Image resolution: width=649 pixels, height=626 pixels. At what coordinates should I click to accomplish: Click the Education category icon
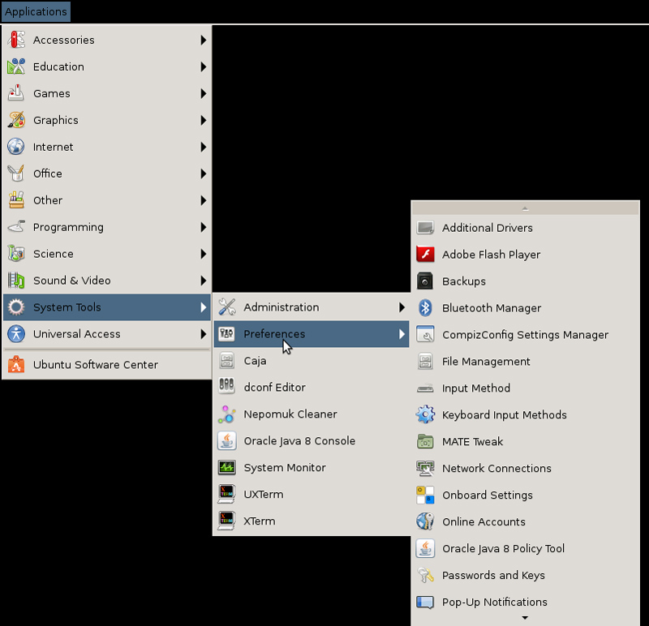pos(16,66)
